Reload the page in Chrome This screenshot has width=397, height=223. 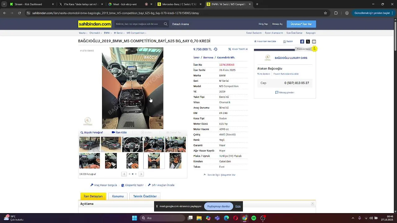click(x=19, y=13)
